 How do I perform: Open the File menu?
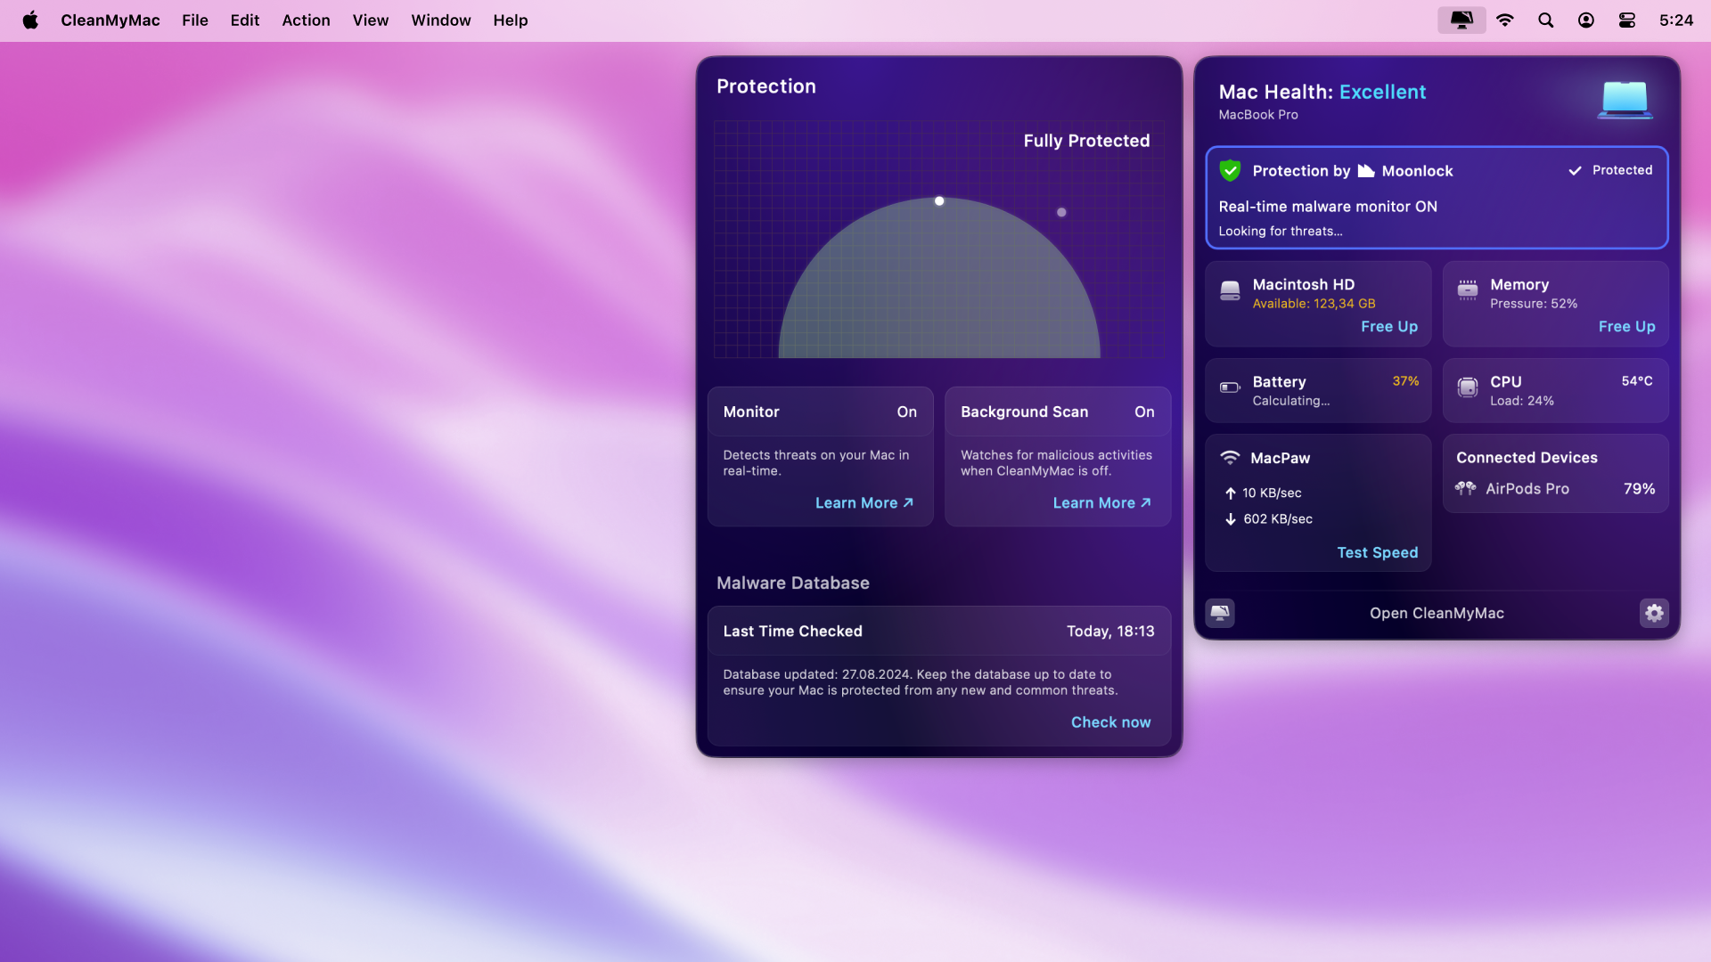tap(195, 20)
